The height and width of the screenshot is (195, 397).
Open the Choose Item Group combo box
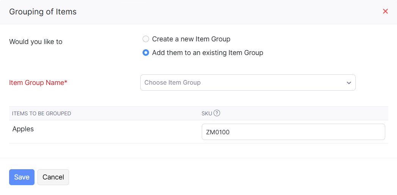(248, 83)
